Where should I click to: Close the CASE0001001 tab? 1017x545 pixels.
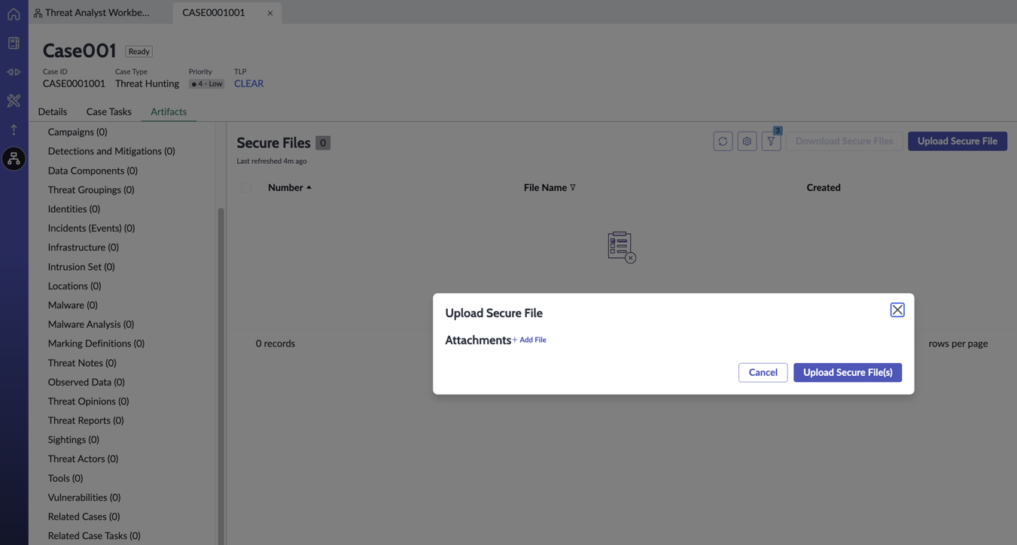tap(269, 13)
